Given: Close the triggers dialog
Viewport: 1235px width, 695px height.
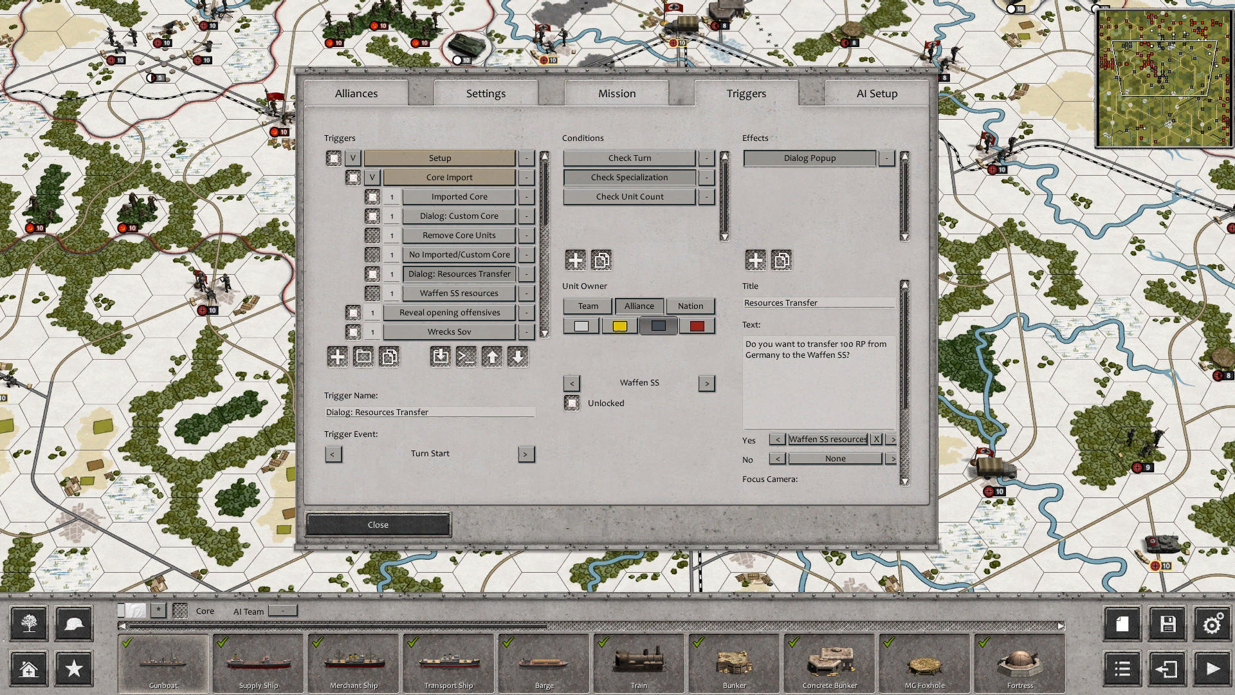Looking at the screenshot, I should tap(378, 524).
